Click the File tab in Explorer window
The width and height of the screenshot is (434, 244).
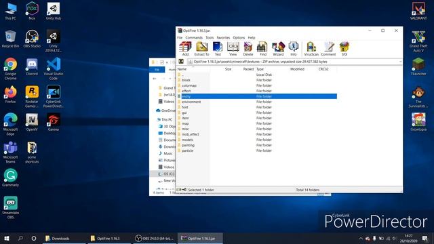[x=157, y=70]
